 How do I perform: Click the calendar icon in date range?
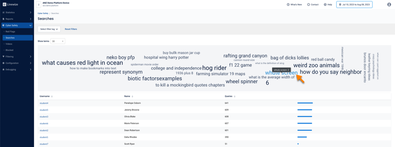tap(340, 5)
